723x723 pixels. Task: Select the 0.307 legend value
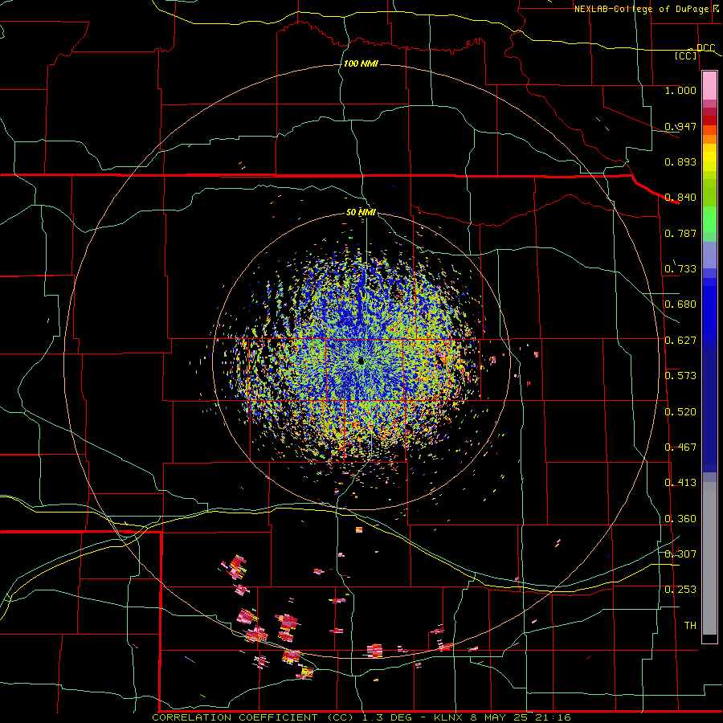[x=680, y=553]
